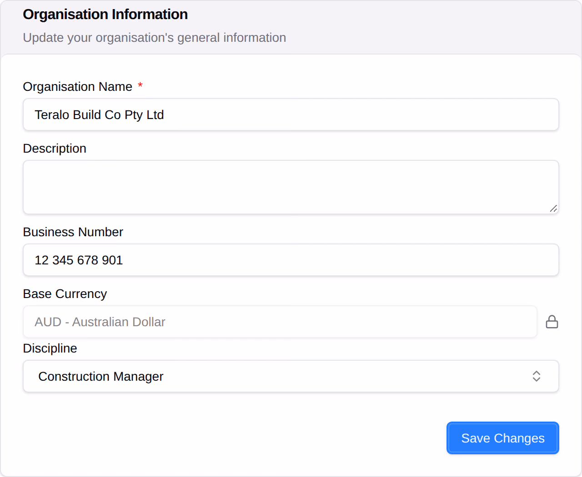
Task: Click the 'Update your organisation's general information' subtitle
Action: tap(155, 38)
